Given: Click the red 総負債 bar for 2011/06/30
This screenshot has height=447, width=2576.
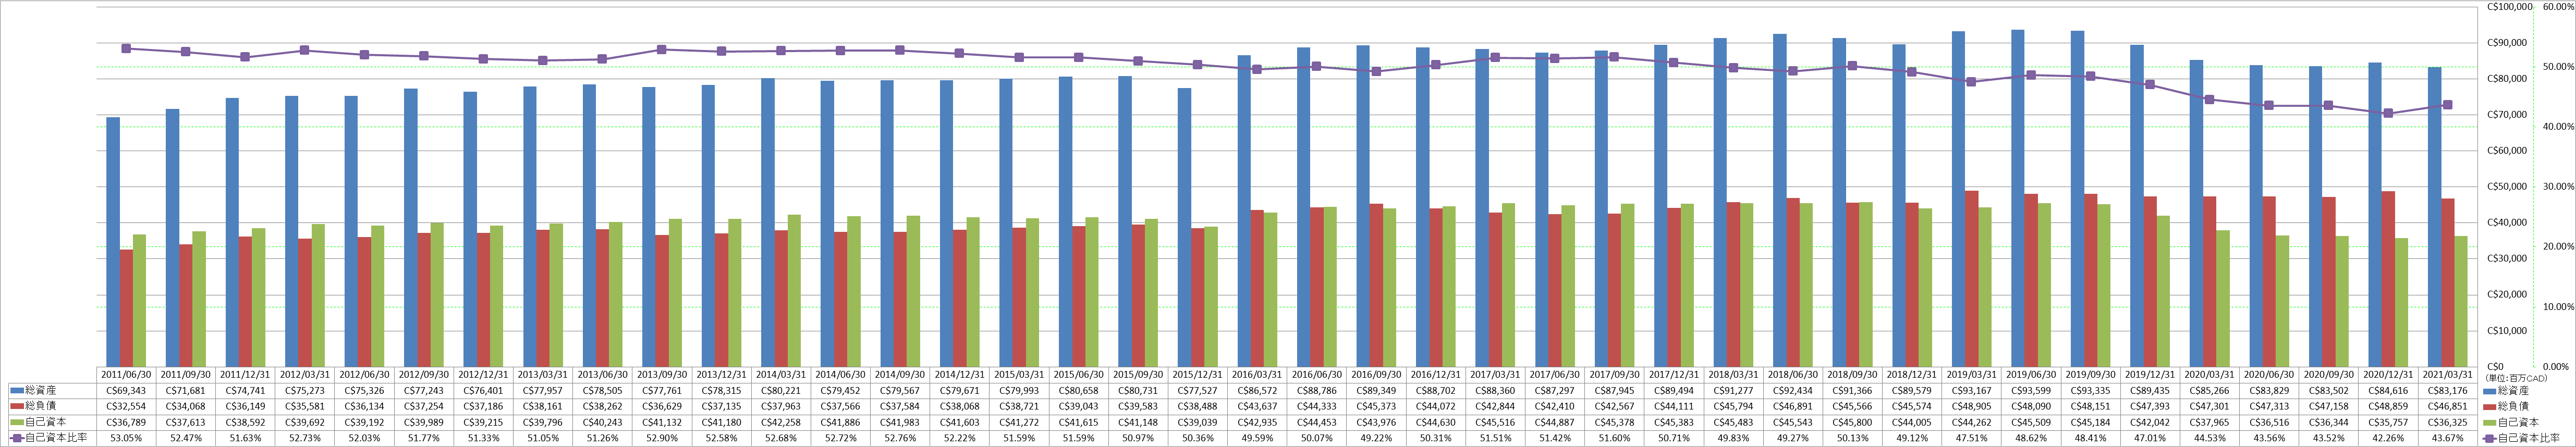Looking at the screenshot, I should (126, 308).
